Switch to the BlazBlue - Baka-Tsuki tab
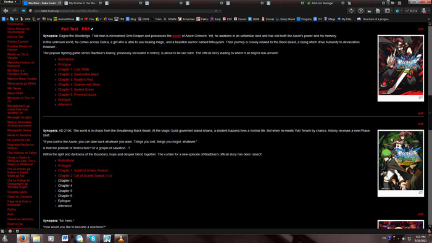This screenshot has width=432, height=243. point(43,3)
